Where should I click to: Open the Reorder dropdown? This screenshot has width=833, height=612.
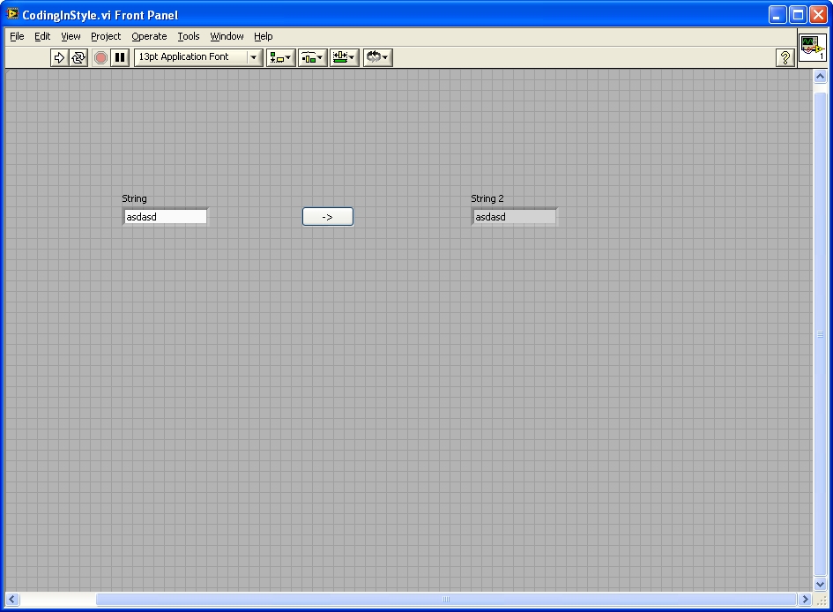tap(377, 57)
